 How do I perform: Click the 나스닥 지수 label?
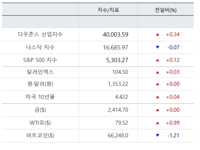[40, 47]
